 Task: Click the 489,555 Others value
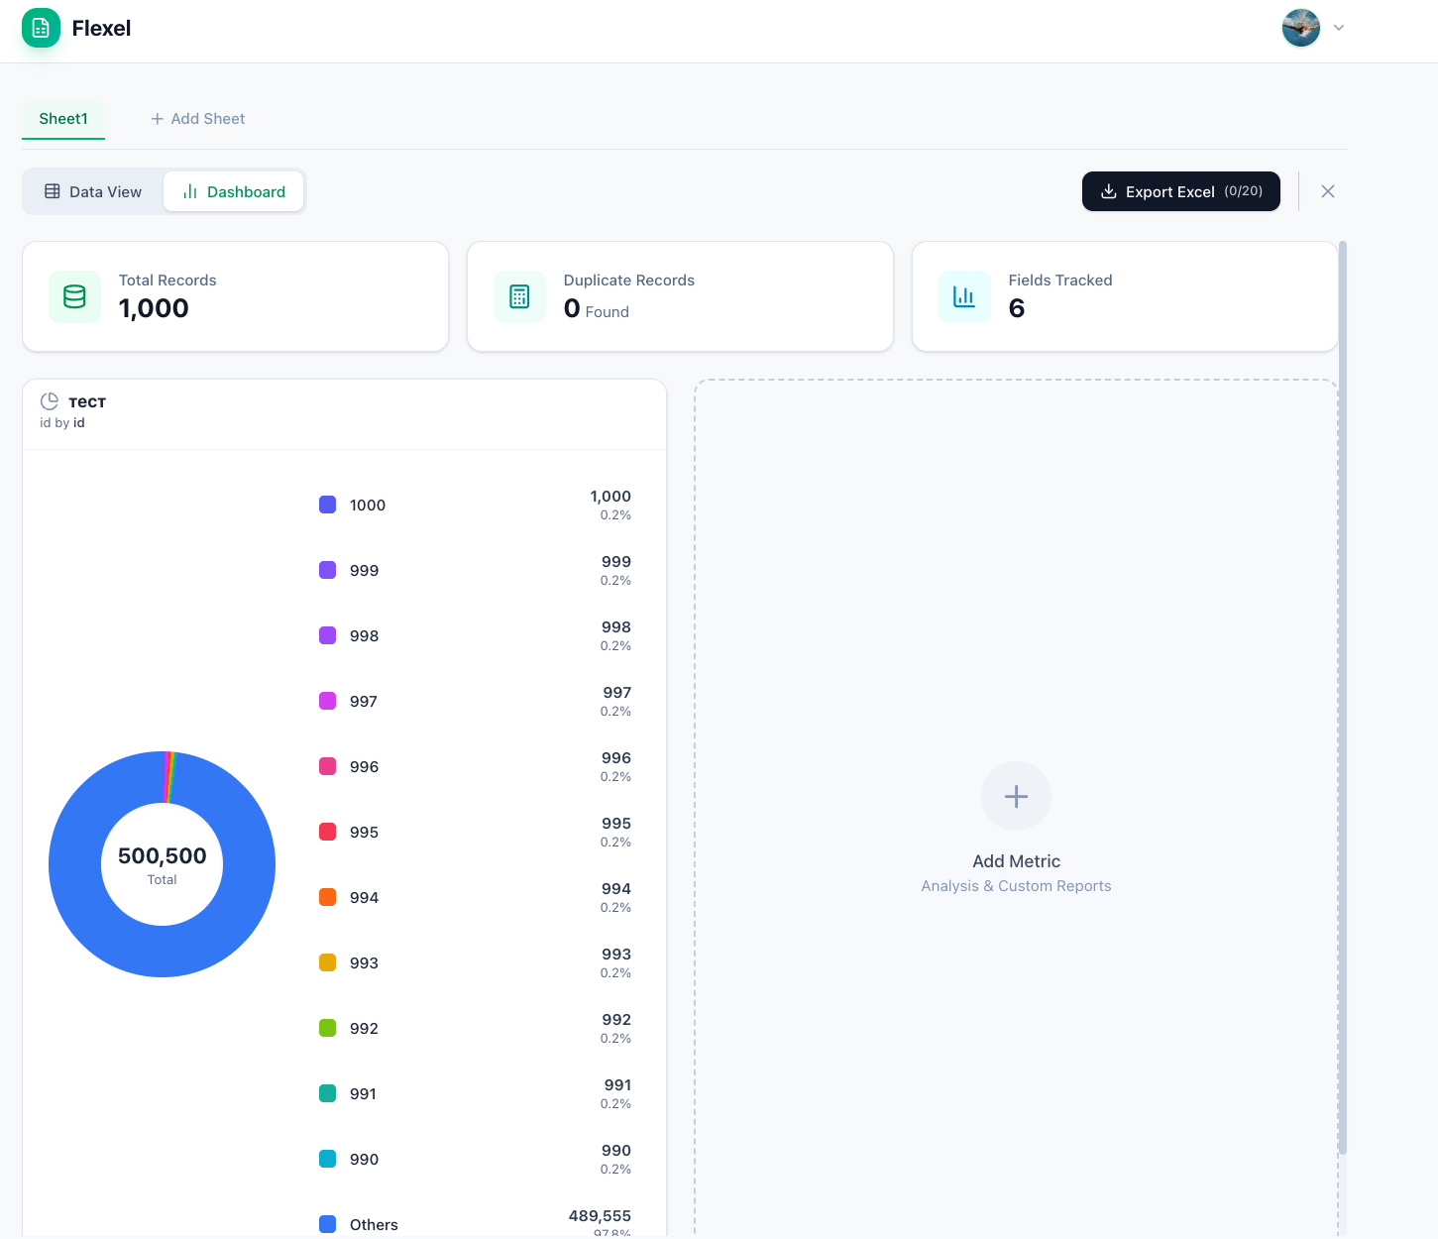click(600, 1216)
